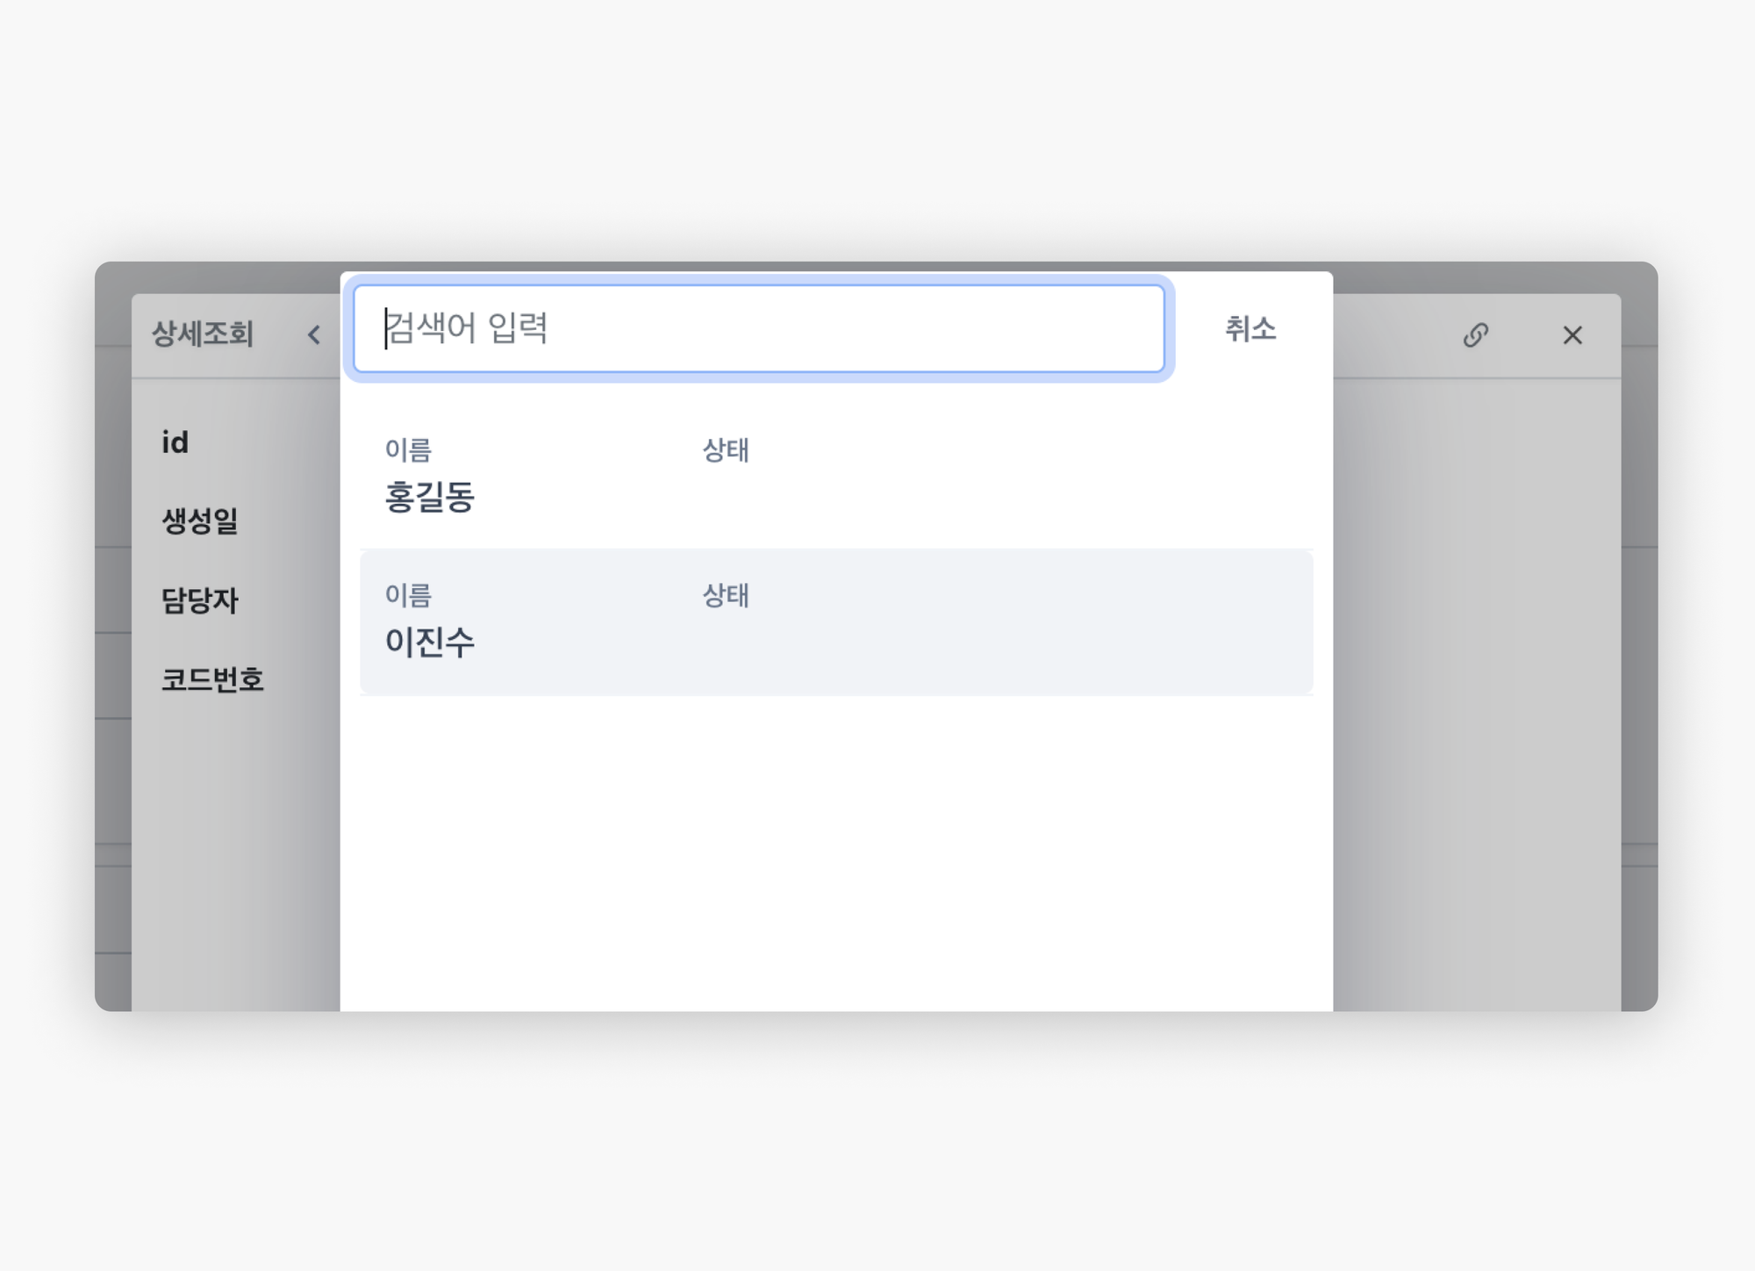The height and width of the screenshot is (1271, 1755).
Task: Click the id field label
Action: tap(175, 442)
